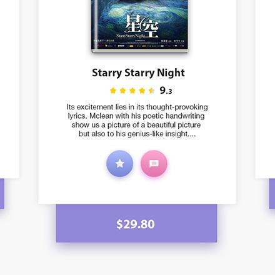Click the ellipsis after 'genius-like insight'
This screenshot has width=275, height=275.
click(192, 134)
